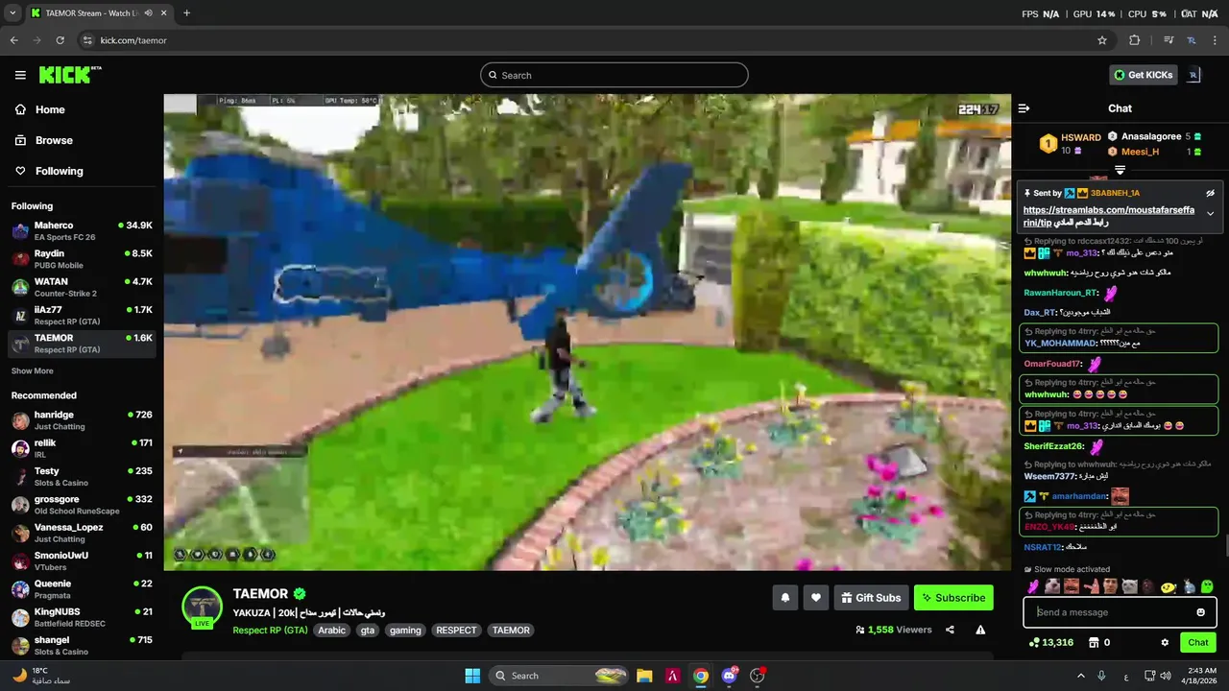Insert the green blob quick emote

[x=1207, y=586]
